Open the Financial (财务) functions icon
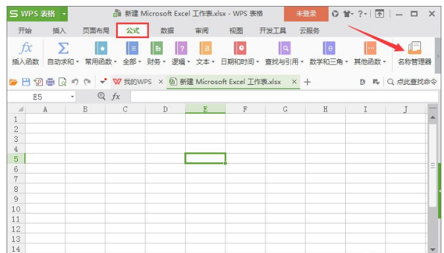The width and height of the screenshot is (444, 253). click(x=156, y=48)
